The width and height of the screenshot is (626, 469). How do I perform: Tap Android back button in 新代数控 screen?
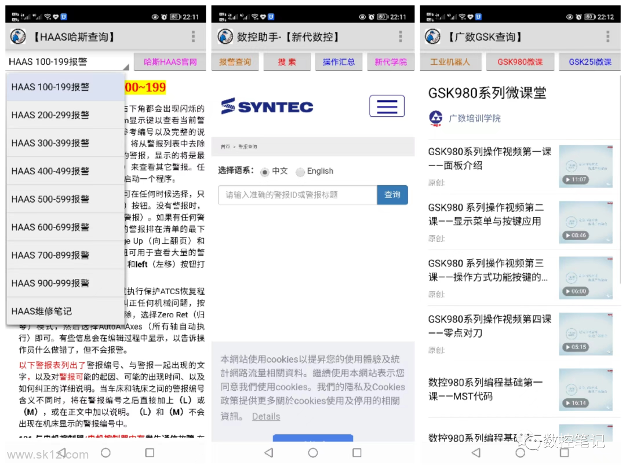click(269, 453)
